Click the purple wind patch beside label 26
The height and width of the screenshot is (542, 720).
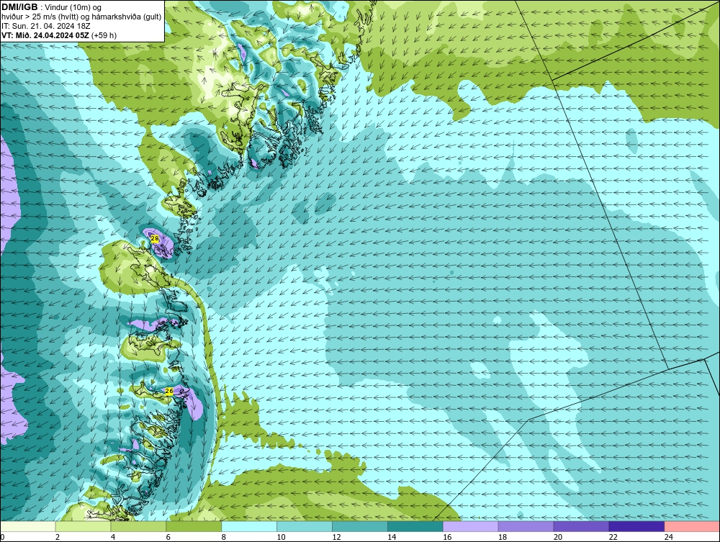click(195, 407)
